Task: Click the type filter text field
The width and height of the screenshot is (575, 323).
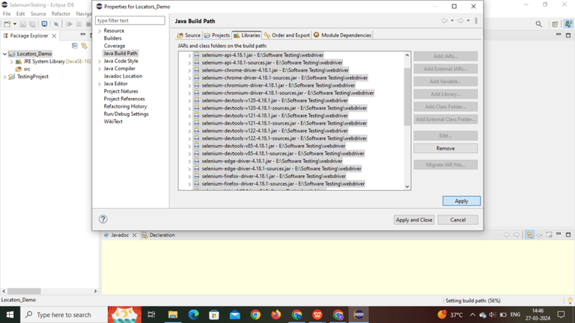Action: (x=130, y=20)
